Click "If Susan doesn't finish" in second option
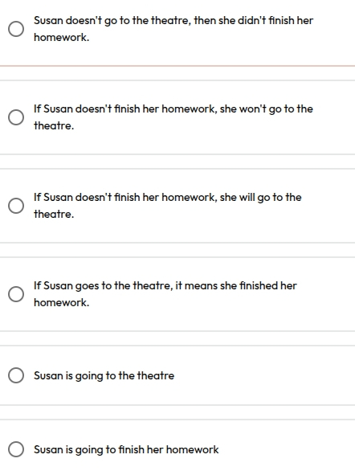 (87, 109)
